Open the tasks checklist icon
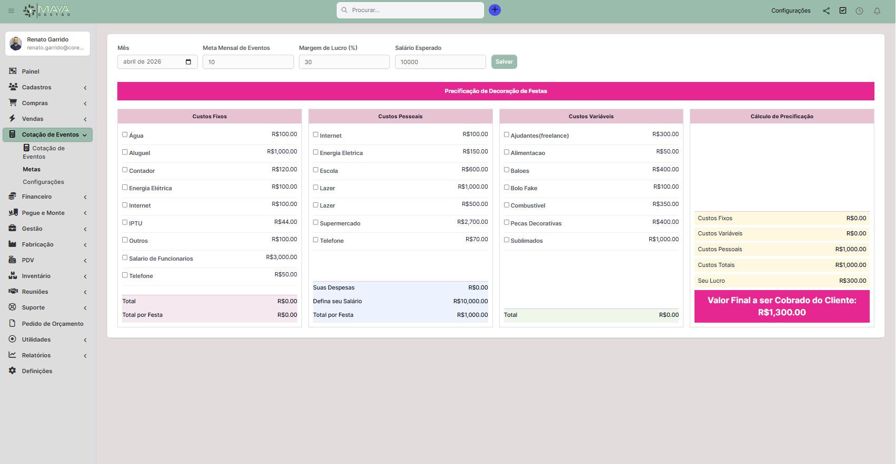The image size is (896, 464). pos(843,11)
